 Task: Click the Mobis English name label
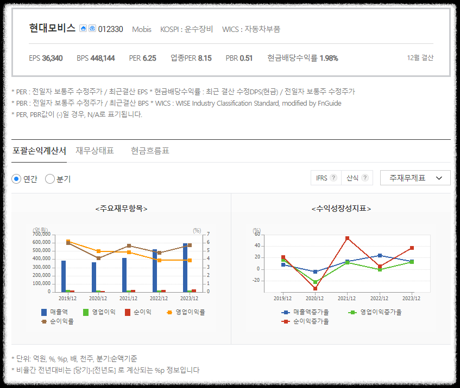click(x=142, y=29)
